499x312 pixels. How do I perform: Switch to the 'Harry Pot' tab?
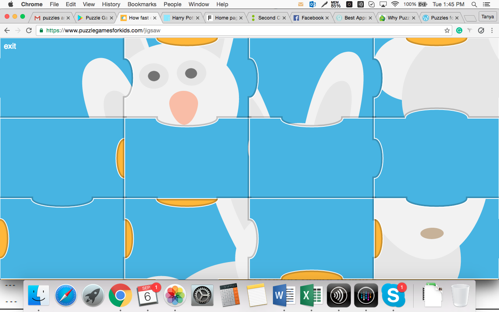point(181,18)
